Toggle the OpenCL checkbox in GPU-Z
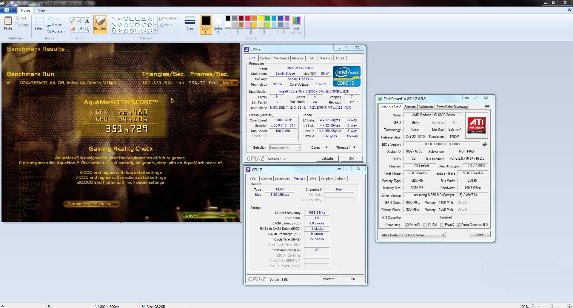 point(406,225)
